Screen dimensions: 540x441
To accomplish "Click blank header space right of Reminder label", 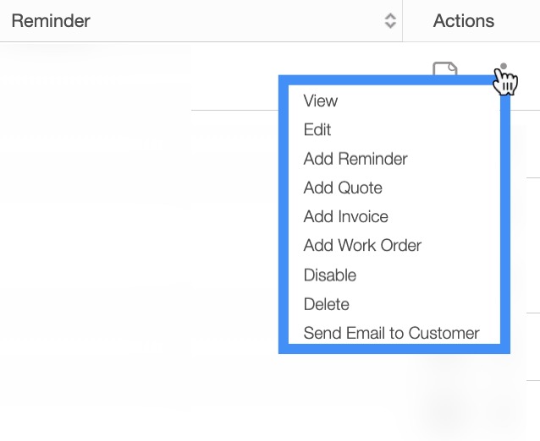I will point(237,20).
